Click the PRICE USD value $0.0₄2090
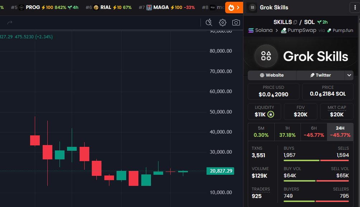360x207 pixels. [x=274, y=95]
